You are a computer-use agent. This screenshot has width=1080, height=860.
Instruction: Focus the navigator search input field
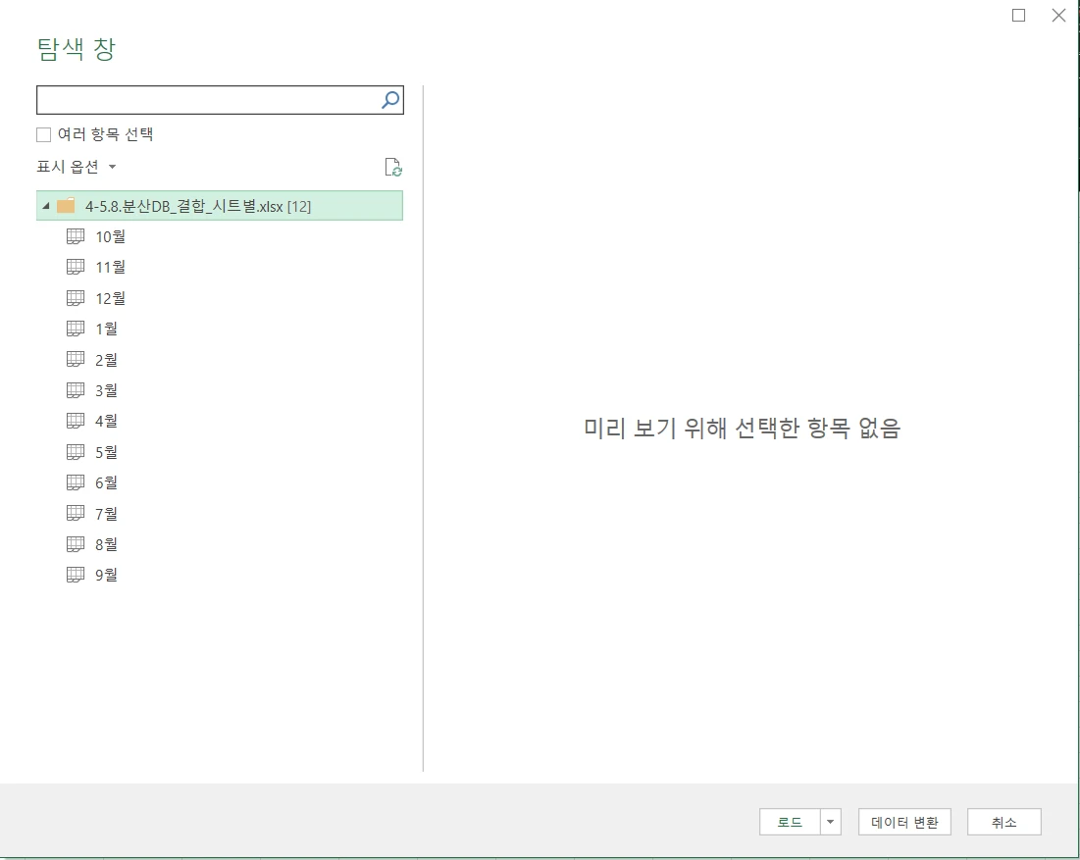[x=208, y=100]
